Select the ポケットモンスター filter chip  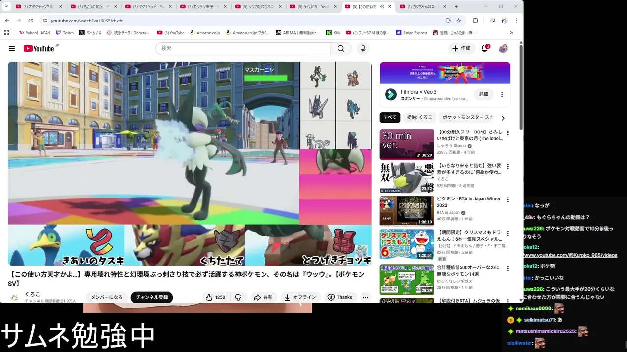(468, 117)
